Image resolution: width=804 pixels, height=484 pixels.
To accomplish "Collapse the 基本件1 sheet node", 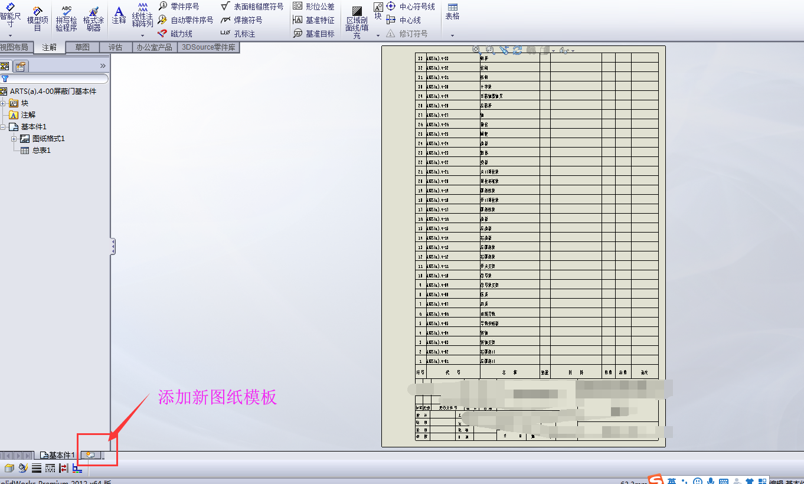I will (x=3, y=127).
